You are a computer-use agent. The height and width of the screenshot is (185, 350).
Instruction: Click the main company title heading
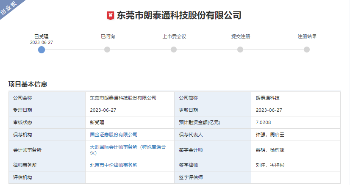click(179, 15)
